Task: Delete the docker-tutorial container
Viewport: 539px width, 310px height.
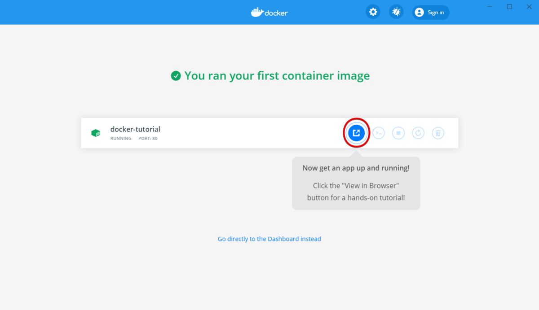Action: coord(438,133)
